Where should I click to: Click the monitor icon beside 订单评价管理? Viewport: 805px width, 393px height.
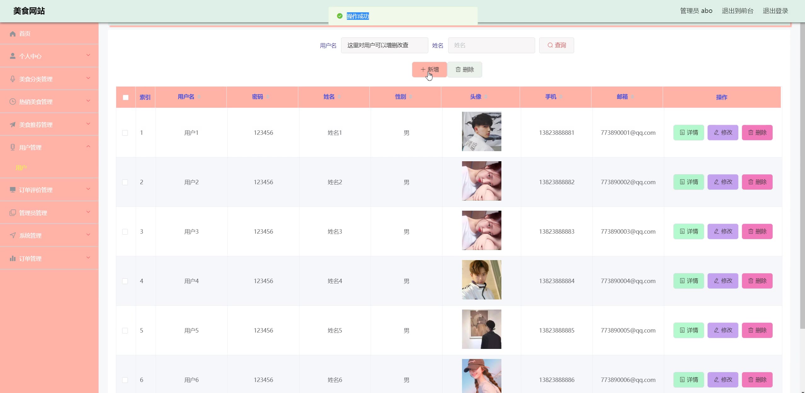pyautogui.click(x=13, y=190)
